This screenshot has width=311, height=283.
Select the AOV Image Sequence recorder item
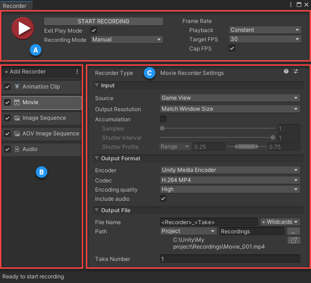tap(41, 134)
